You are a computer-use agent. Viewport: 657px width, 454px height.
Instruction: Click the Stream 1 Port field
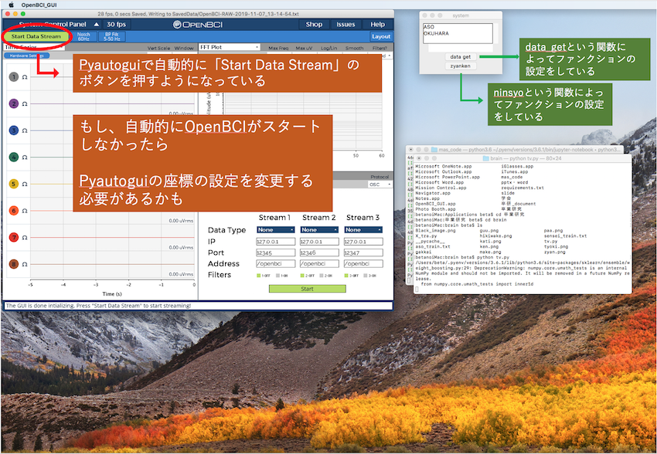tap(275, 252)
